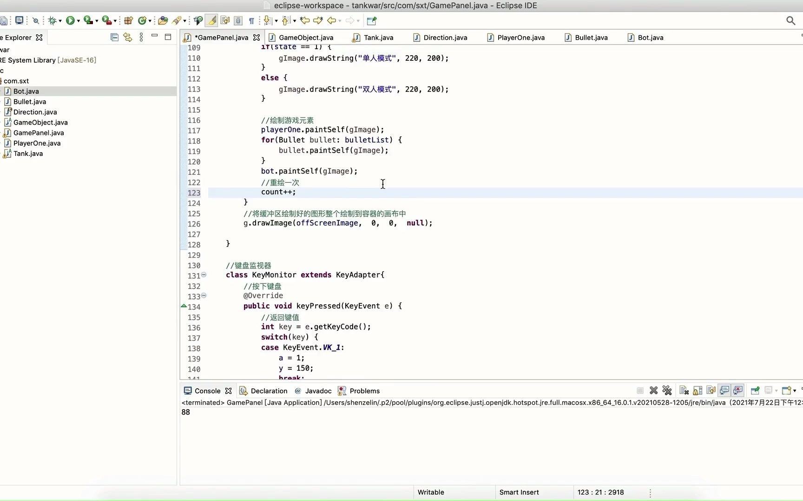803x501 pixels.
Task: Close the GamePanel.java editor tab
Action: (257, 38)
